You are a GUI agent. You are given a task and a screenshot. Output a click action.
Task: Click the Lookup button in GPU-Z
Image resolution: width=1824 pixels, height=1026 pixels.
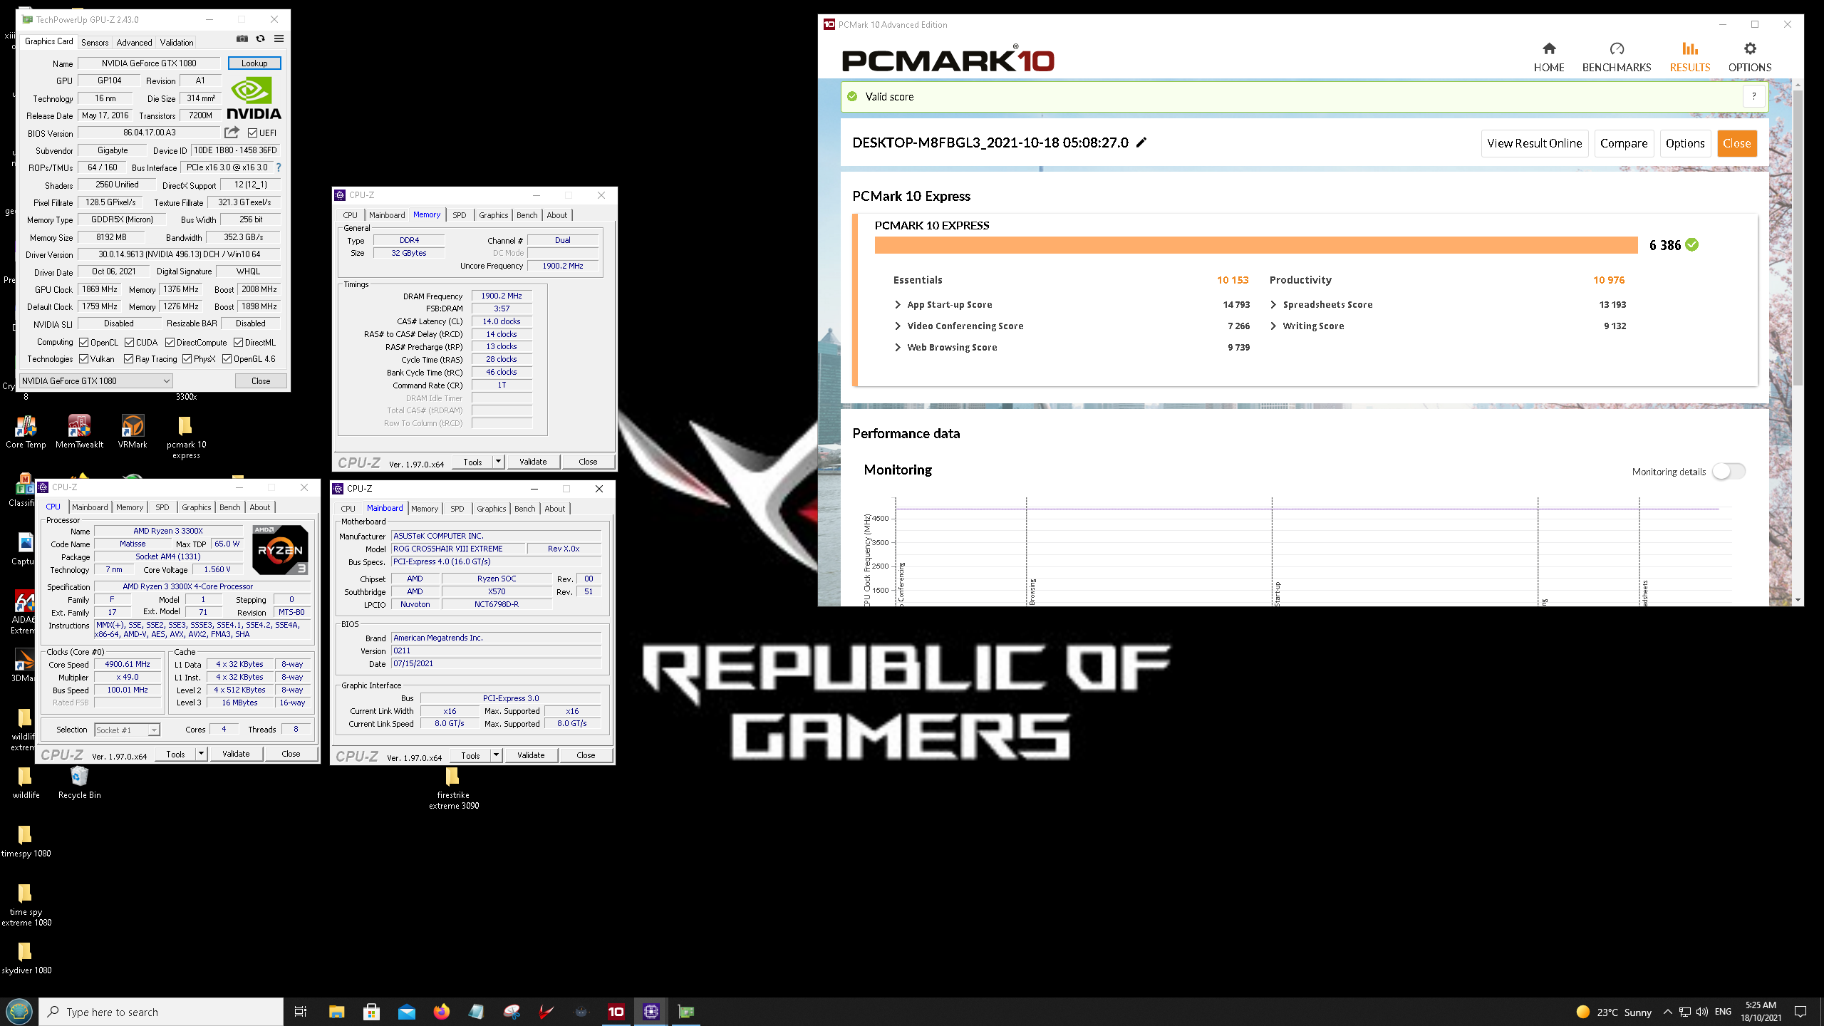(x=254, y=63)
